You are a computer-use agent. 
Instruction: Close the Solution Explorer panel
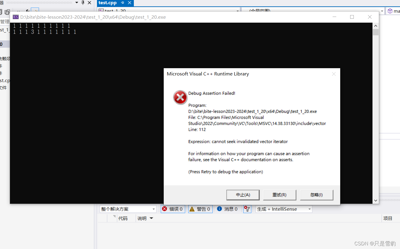pos(89,3)
